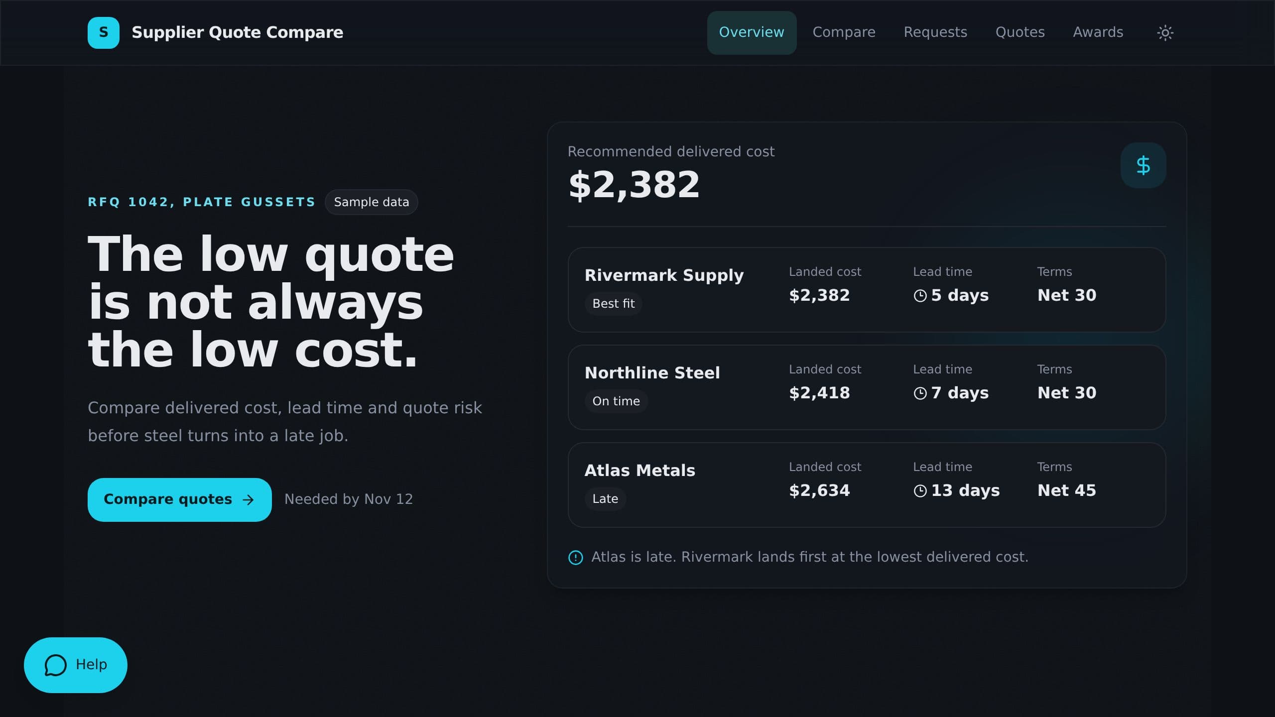1275x717 pixels.
Task: Click the Best fit badge
Action: [614, 304]
